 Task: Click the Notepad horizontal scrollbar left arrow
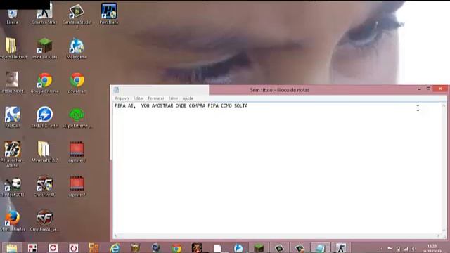coord(115,236)
